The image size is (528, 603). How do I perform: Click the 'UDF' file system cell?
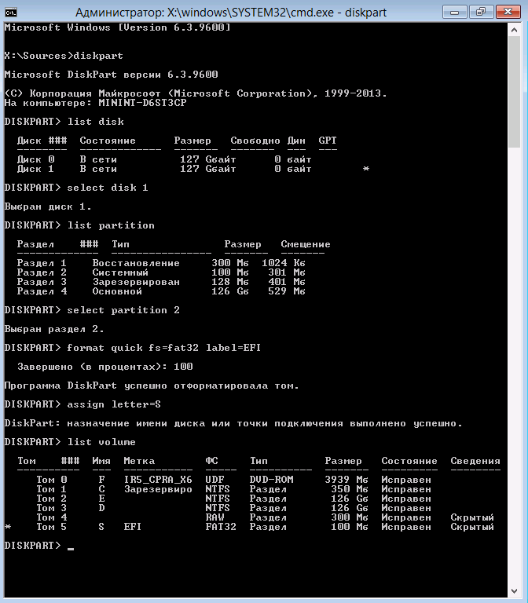(x=214, y=480)
